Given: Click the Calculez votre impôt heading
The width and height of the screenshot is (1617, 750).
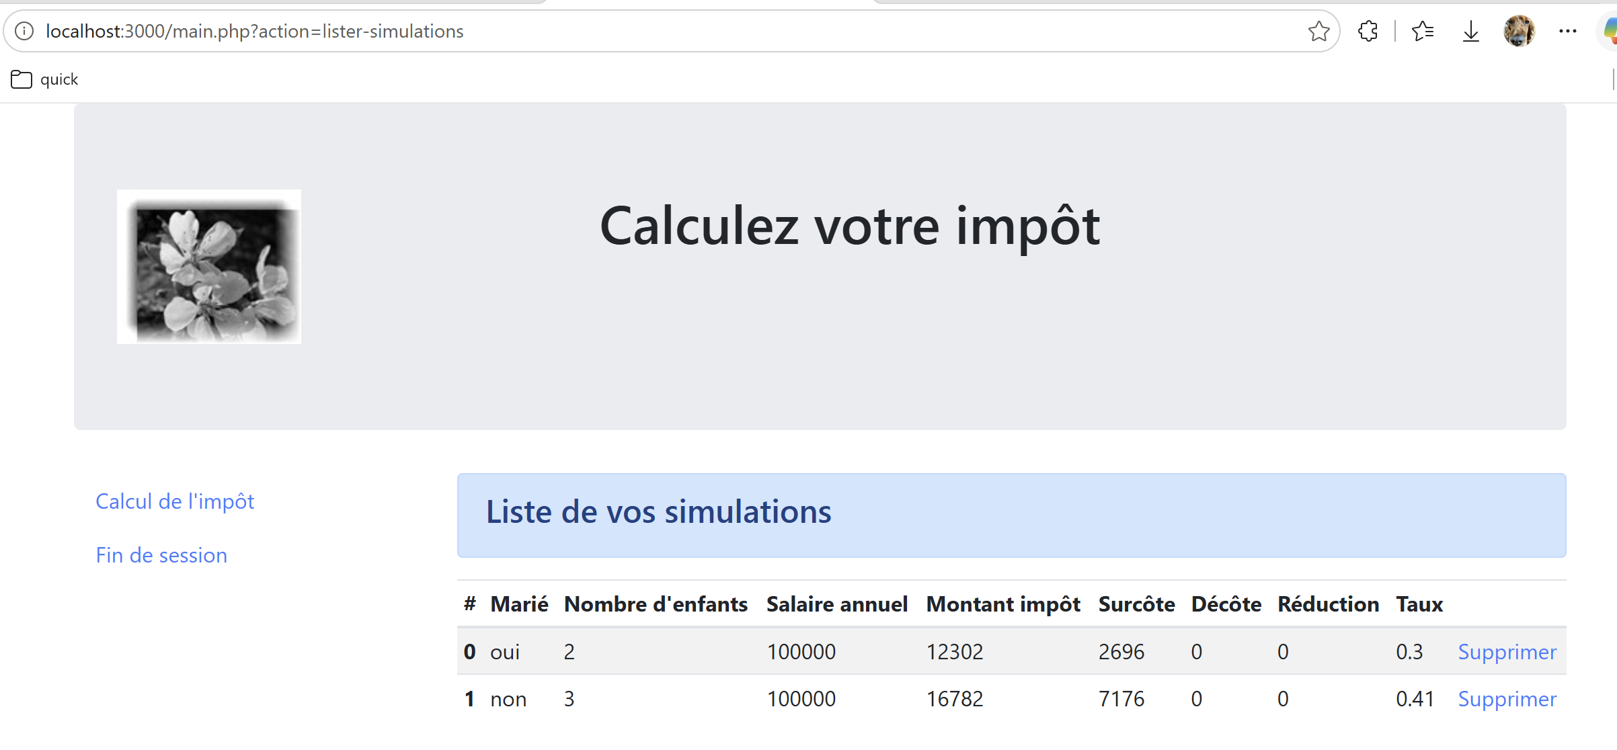Looking at the screenshot, I should click(850, 226).
